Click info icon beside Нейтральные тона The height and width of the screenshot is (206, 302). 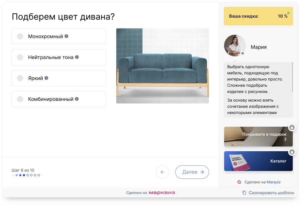click(x=77, y=57)
